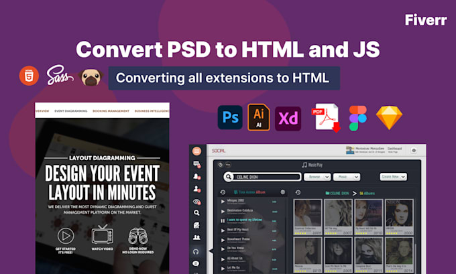Open friend requests icon in Social sidebar
The width and height of the screenshot is (456, 274).
click(197, 189)
